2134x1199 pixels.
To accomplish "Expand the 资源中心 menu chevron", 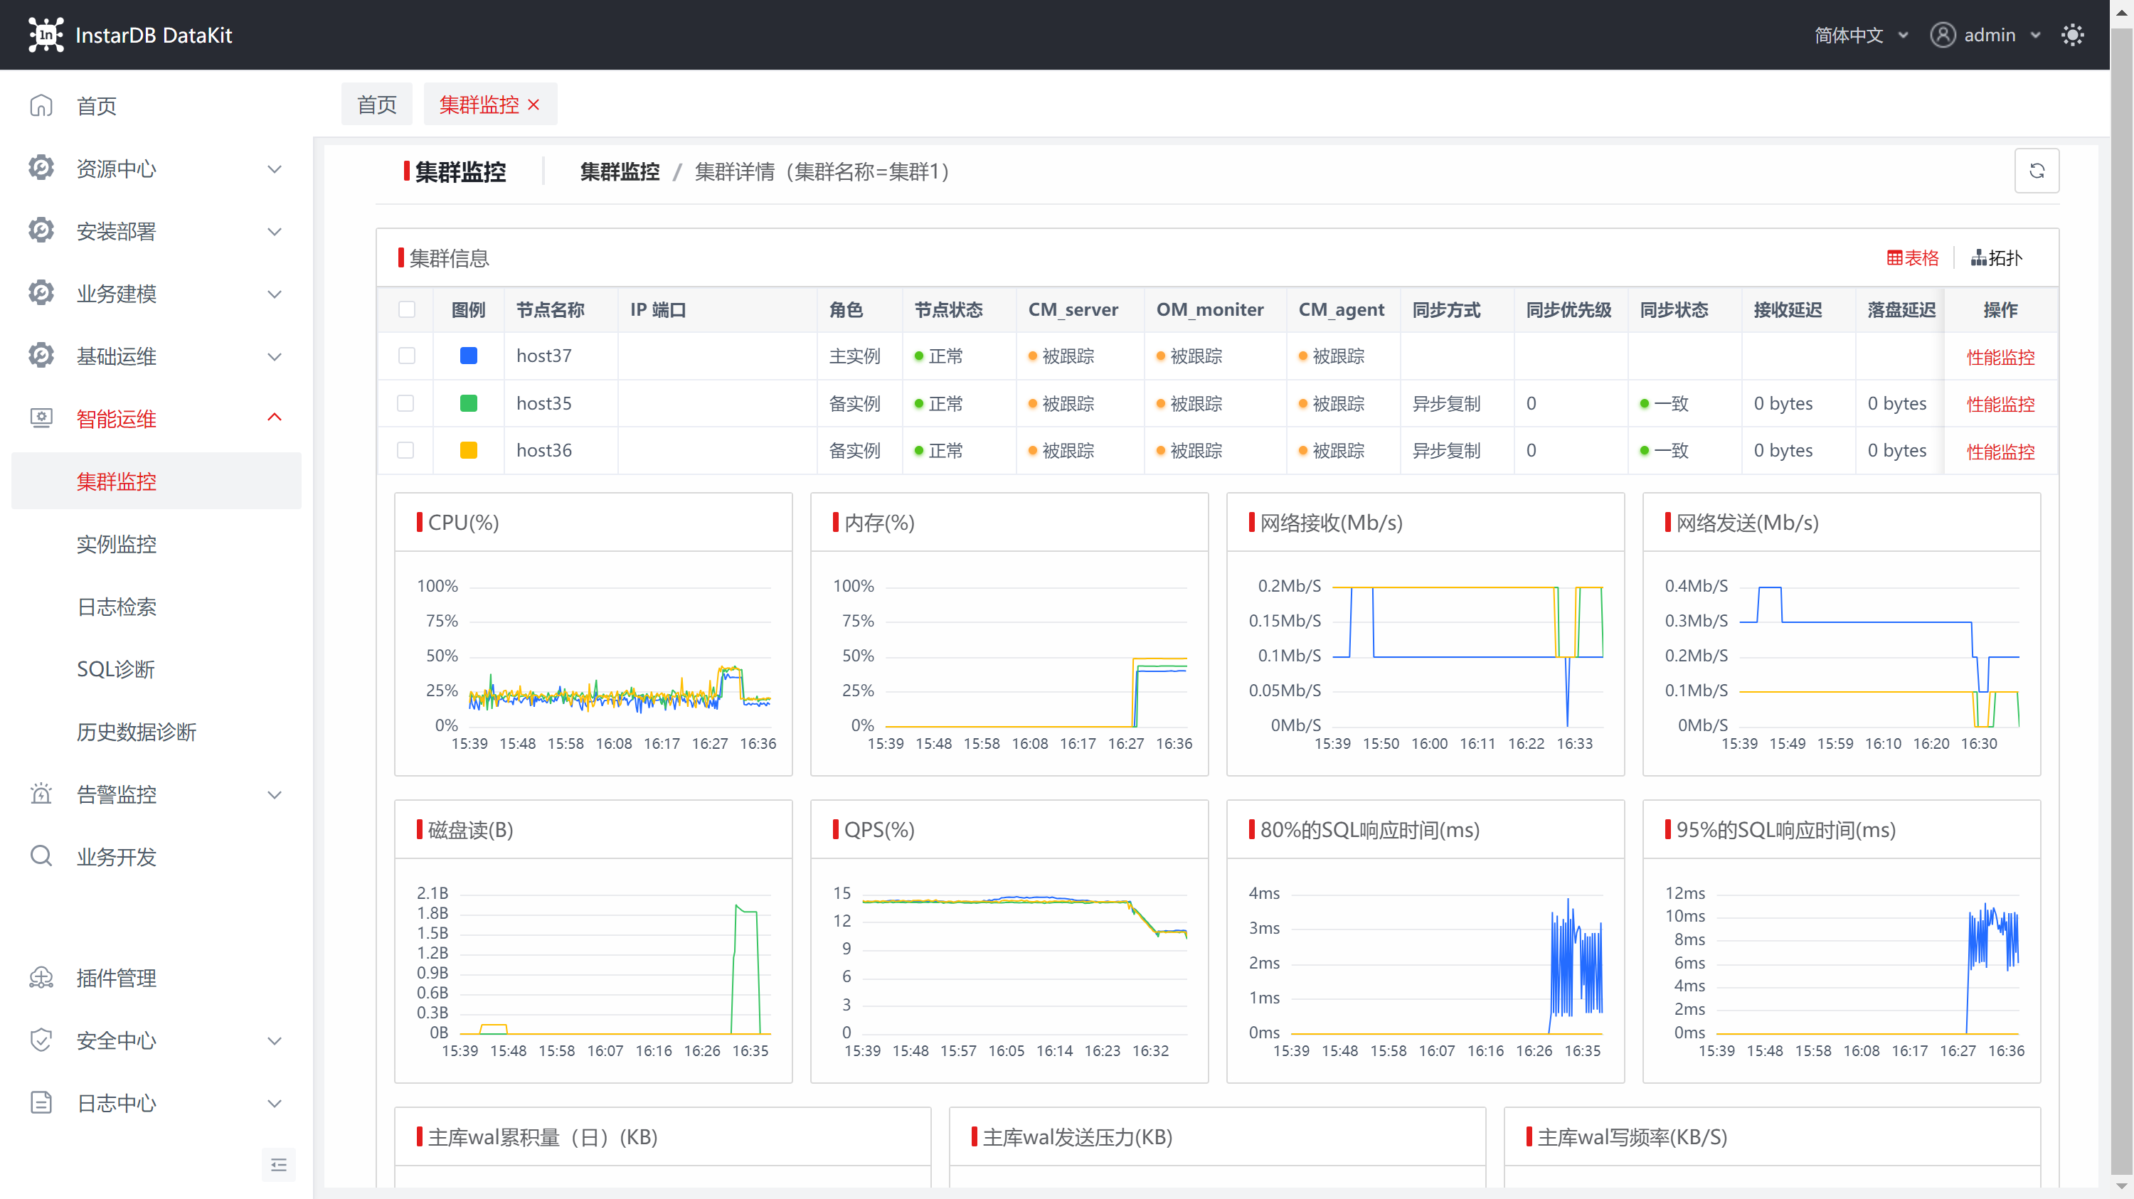I will (275, 169).
